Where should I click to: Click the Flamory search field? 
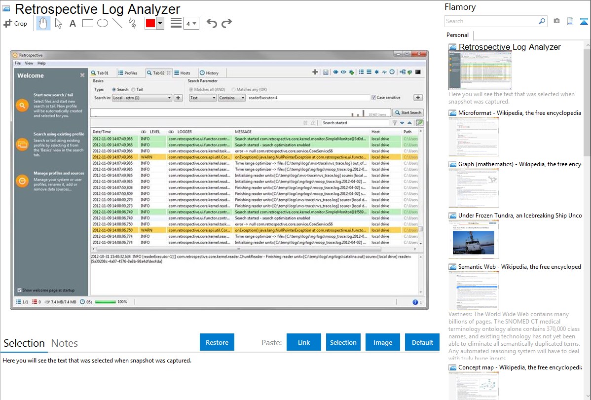491,21
